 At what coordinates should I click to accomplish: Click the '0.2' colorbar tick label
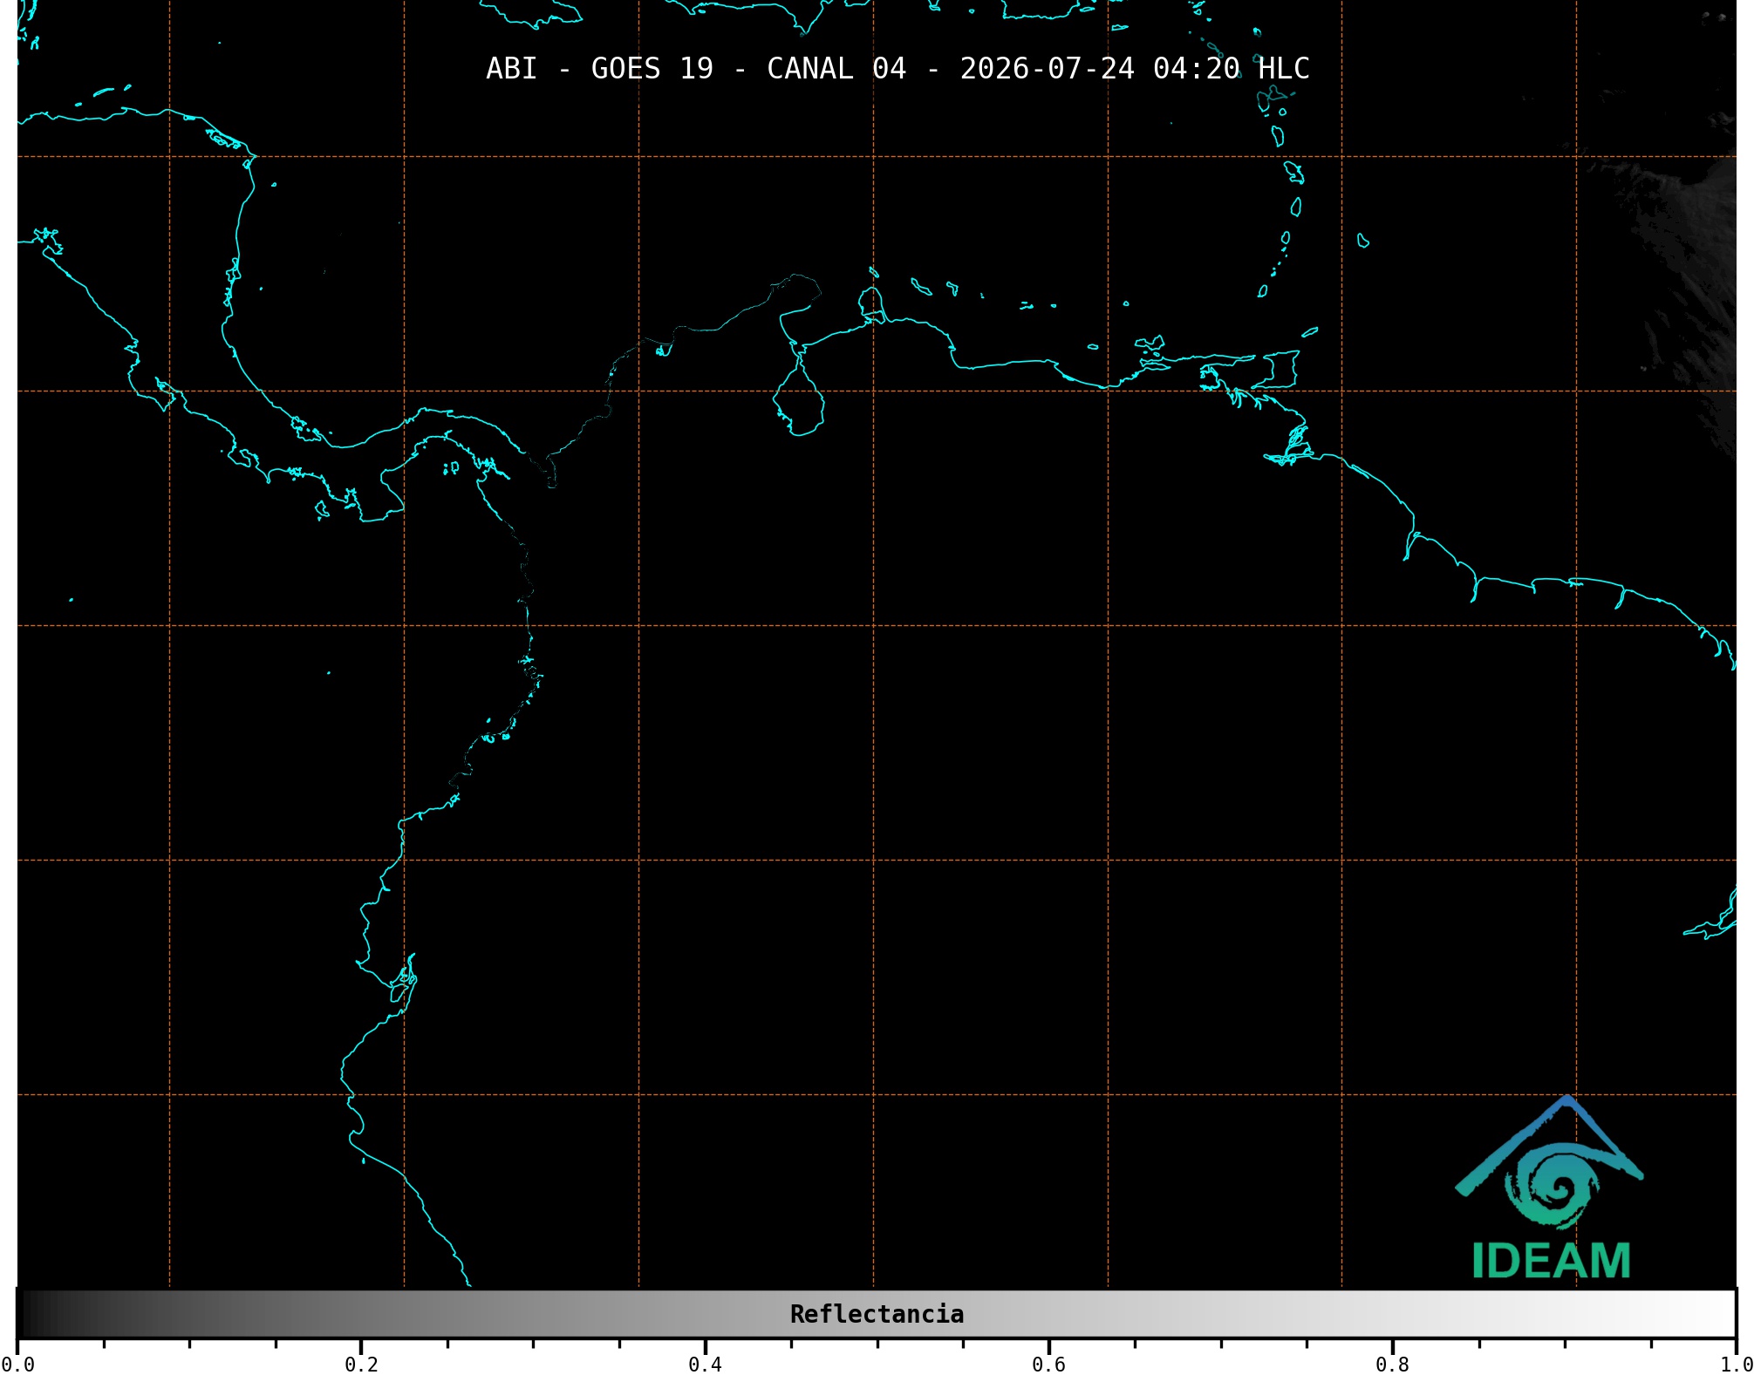click(x=361, y=1365)
